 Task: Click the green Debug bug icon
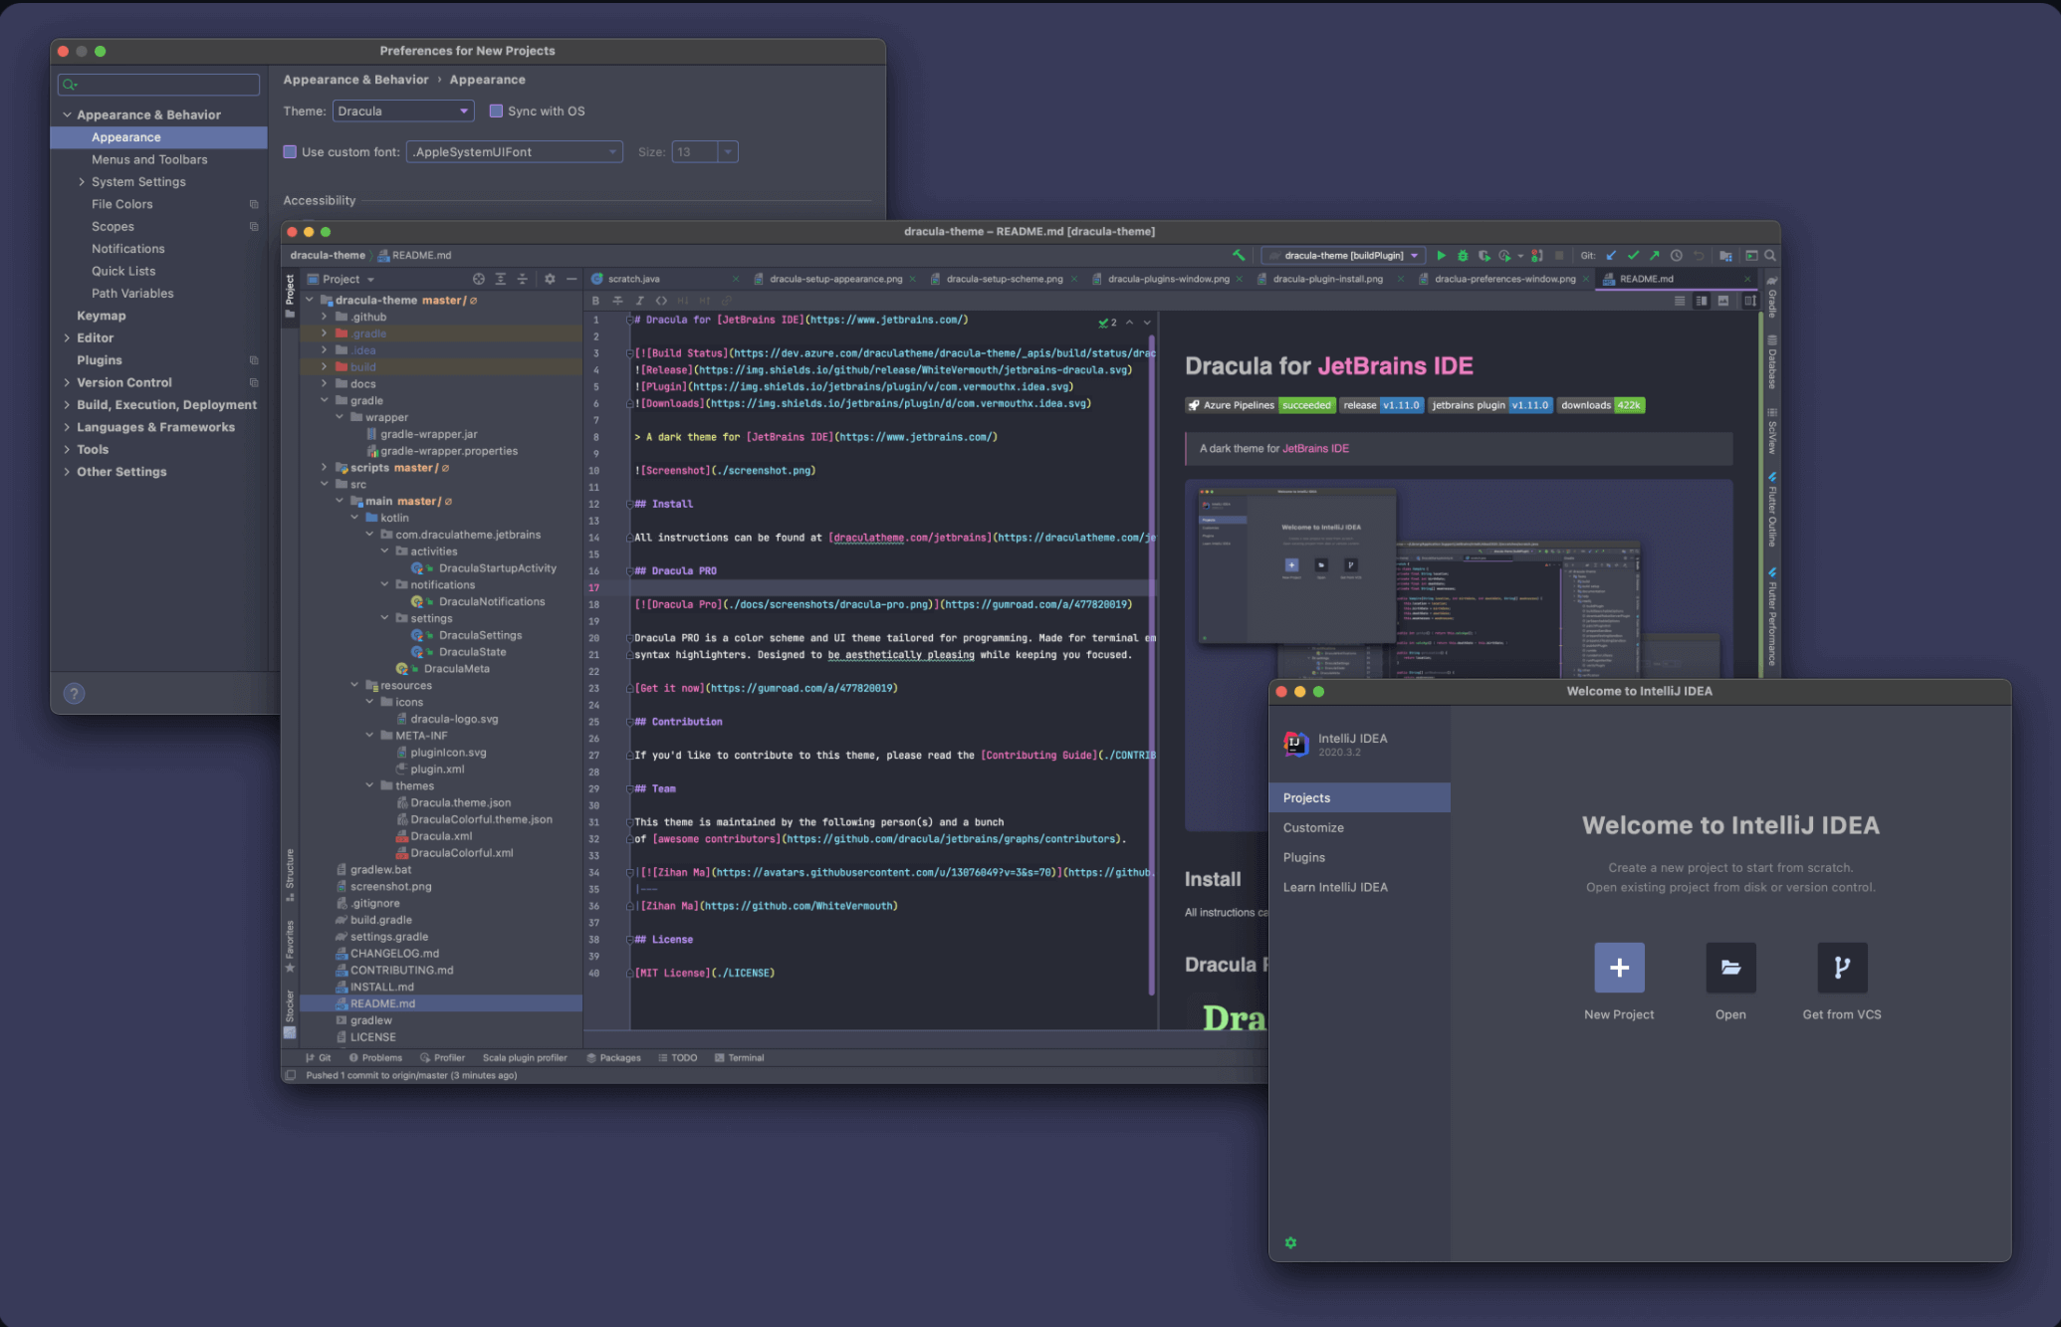click(x=1463, y=256)
